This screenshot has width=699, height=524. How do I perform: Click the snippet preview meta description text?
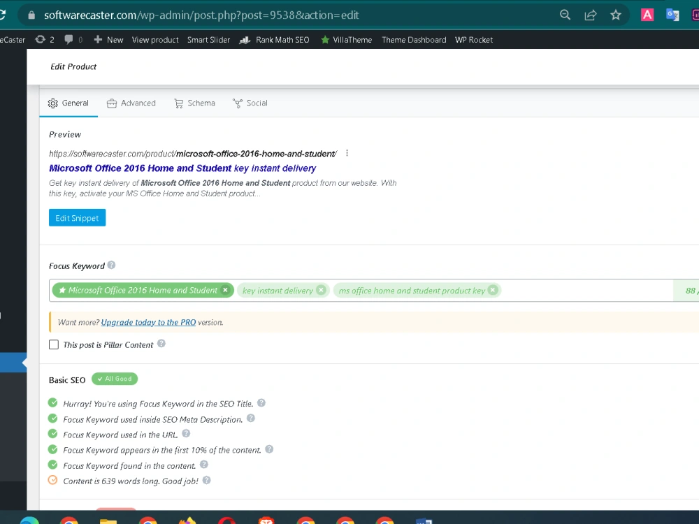pos(222,188)
